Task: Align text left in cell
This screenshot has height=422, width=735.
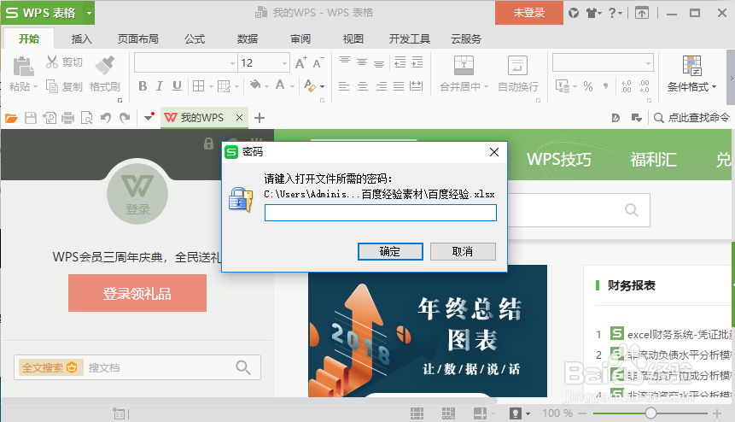Action: (x=344, y=86)
